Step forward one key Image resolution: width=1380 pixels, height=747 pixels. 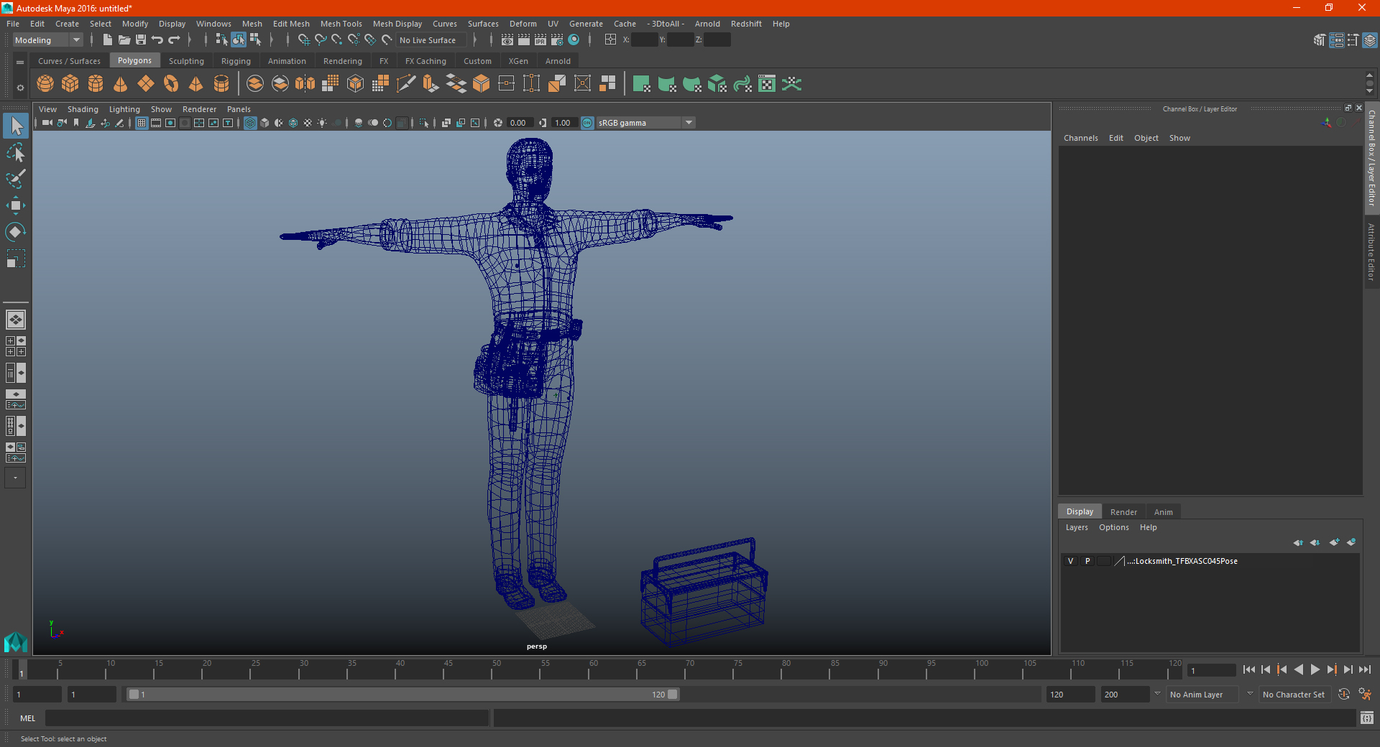(1331, 669)
